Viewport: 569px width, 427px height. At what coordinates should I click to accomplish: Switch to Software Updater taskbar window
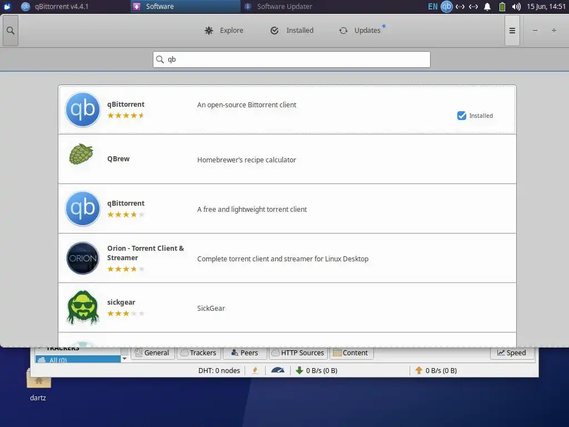coord(296,7)
